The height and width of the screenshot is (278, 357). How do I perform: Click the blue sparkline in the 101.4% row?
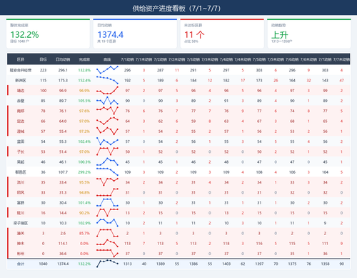(107, 202)
